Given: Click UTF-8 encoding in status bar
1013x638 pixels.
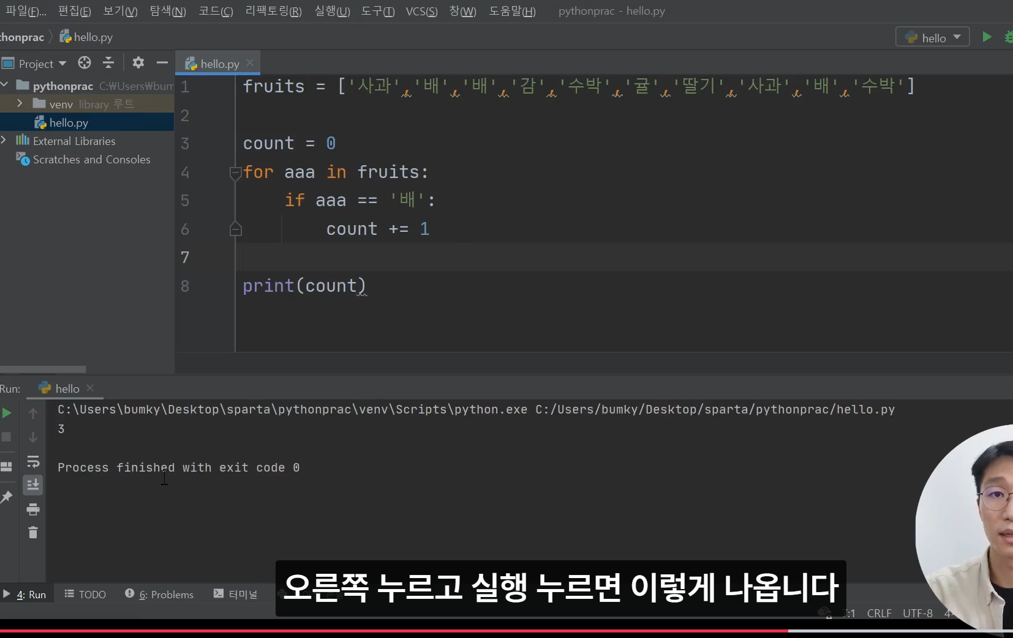Looking at the screenshot, I should (917, 613).
